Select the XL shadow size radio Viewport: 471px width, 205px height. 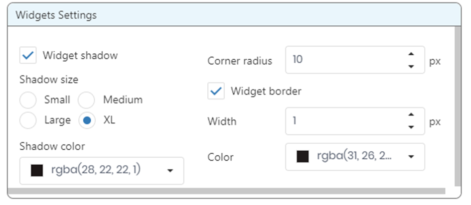coord(87,120)
